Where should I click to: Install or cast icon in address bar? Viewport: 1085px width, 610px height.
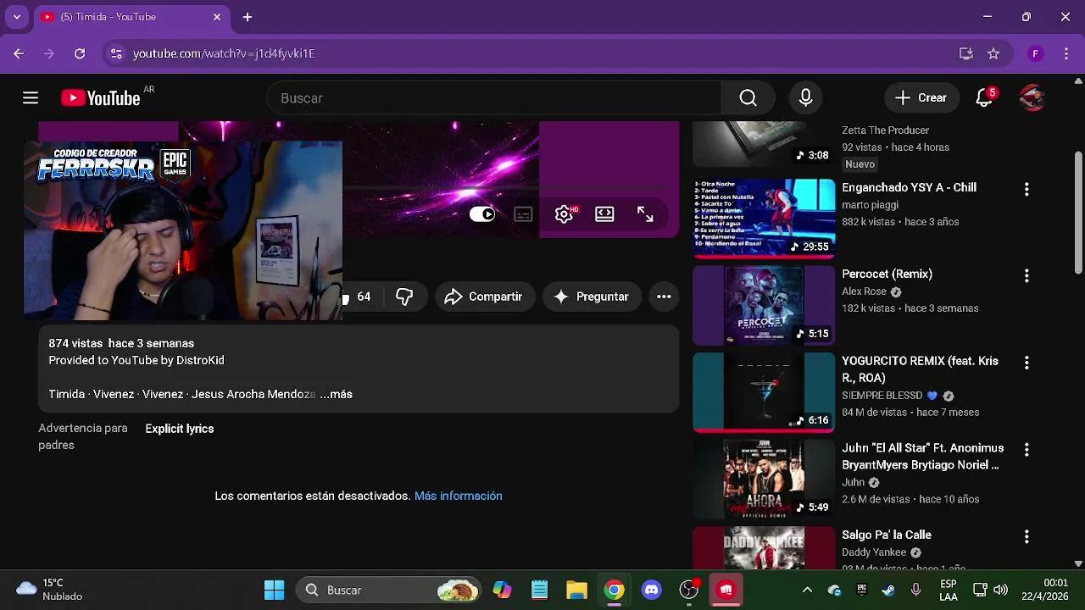(966, 53)
